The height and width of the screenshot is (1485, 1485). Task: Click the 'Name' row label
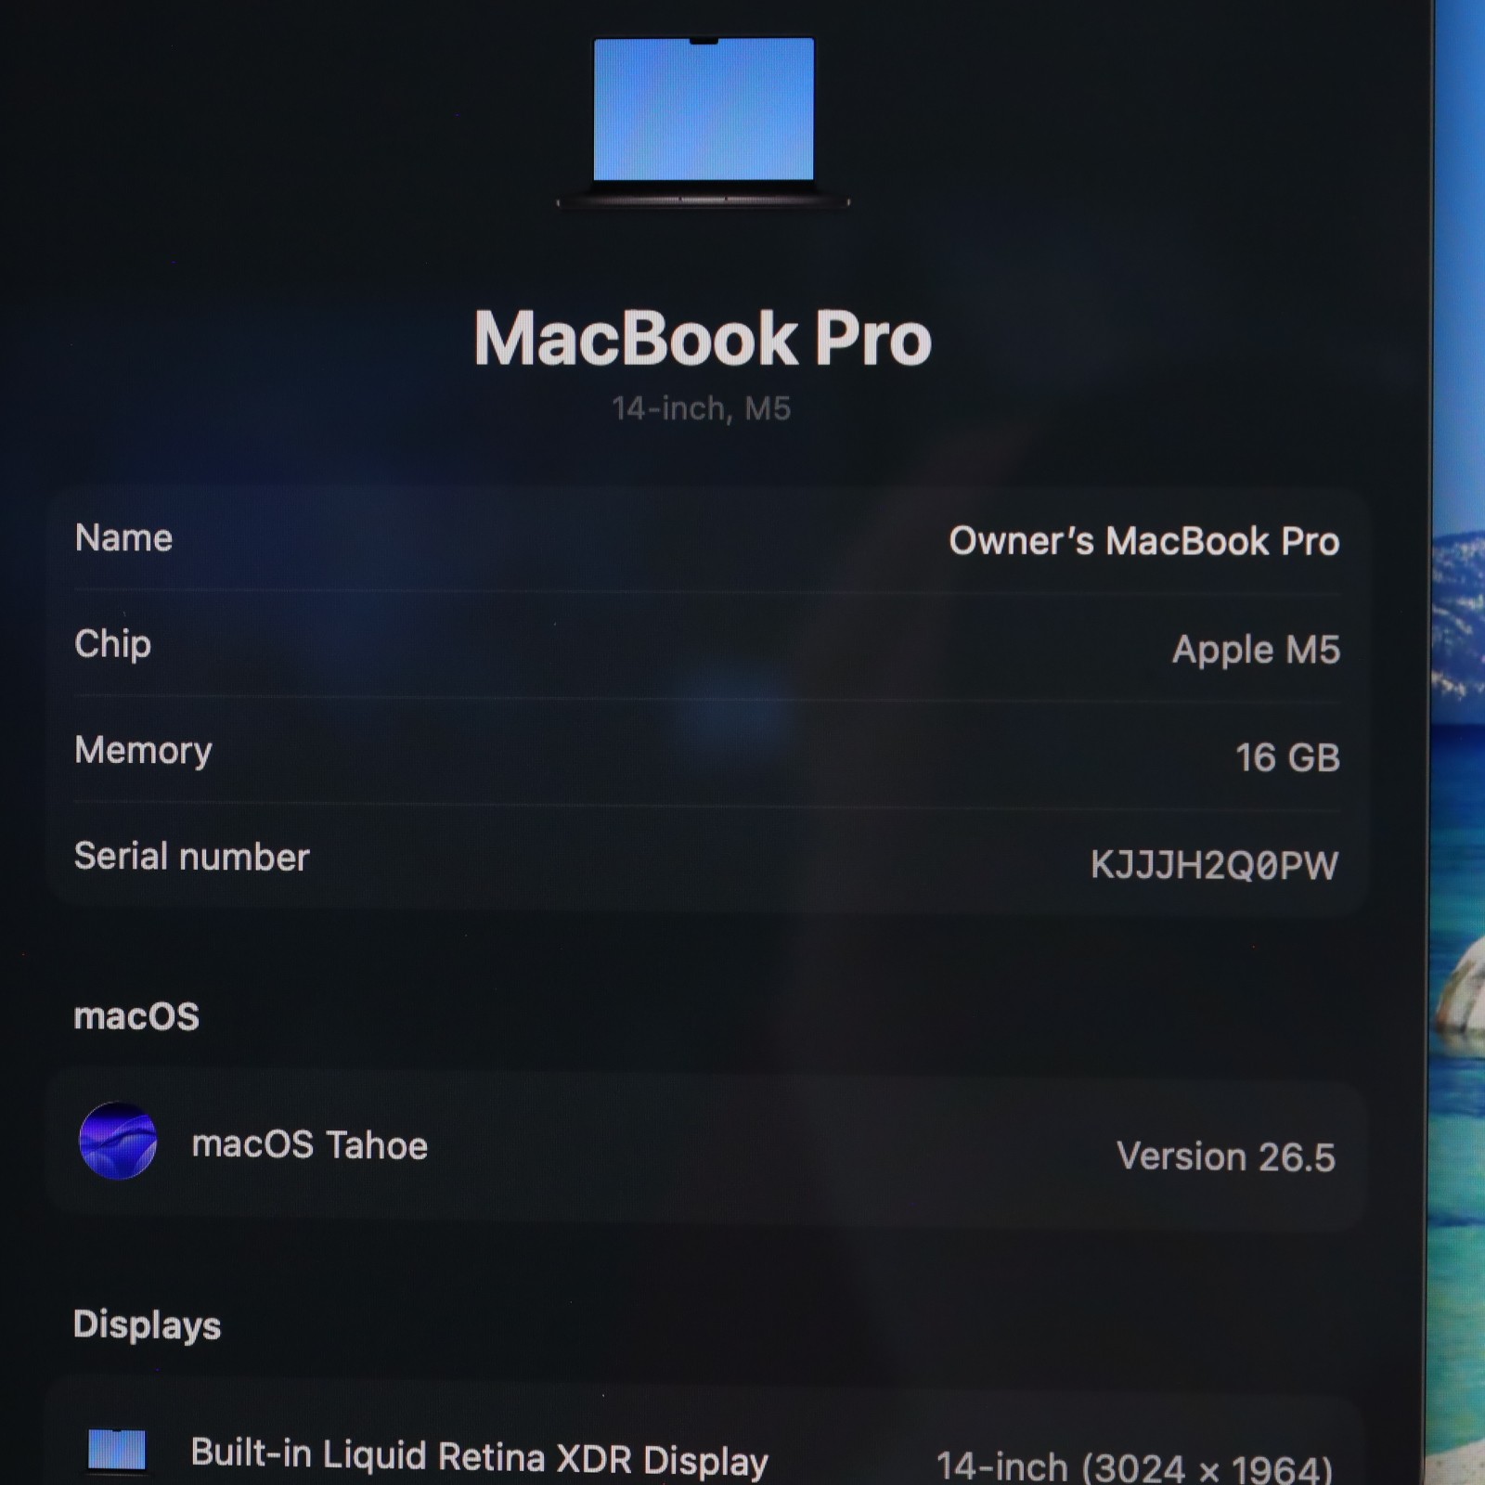pyautogui.click(x=123, y=538)
